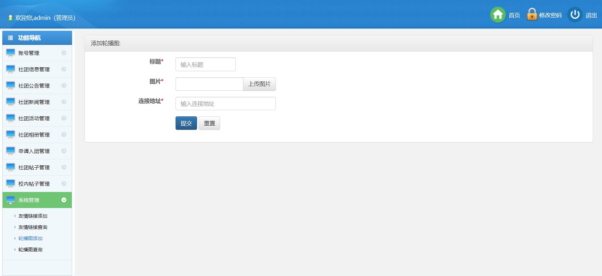Go to 首页 link in header

coord(514,15)
